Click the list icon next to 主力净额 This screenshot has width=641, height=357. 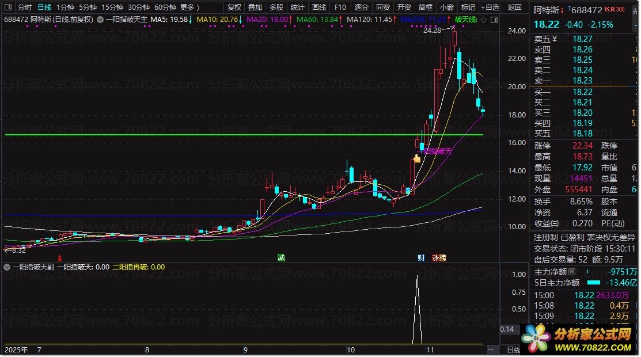(x=572, y=272)
